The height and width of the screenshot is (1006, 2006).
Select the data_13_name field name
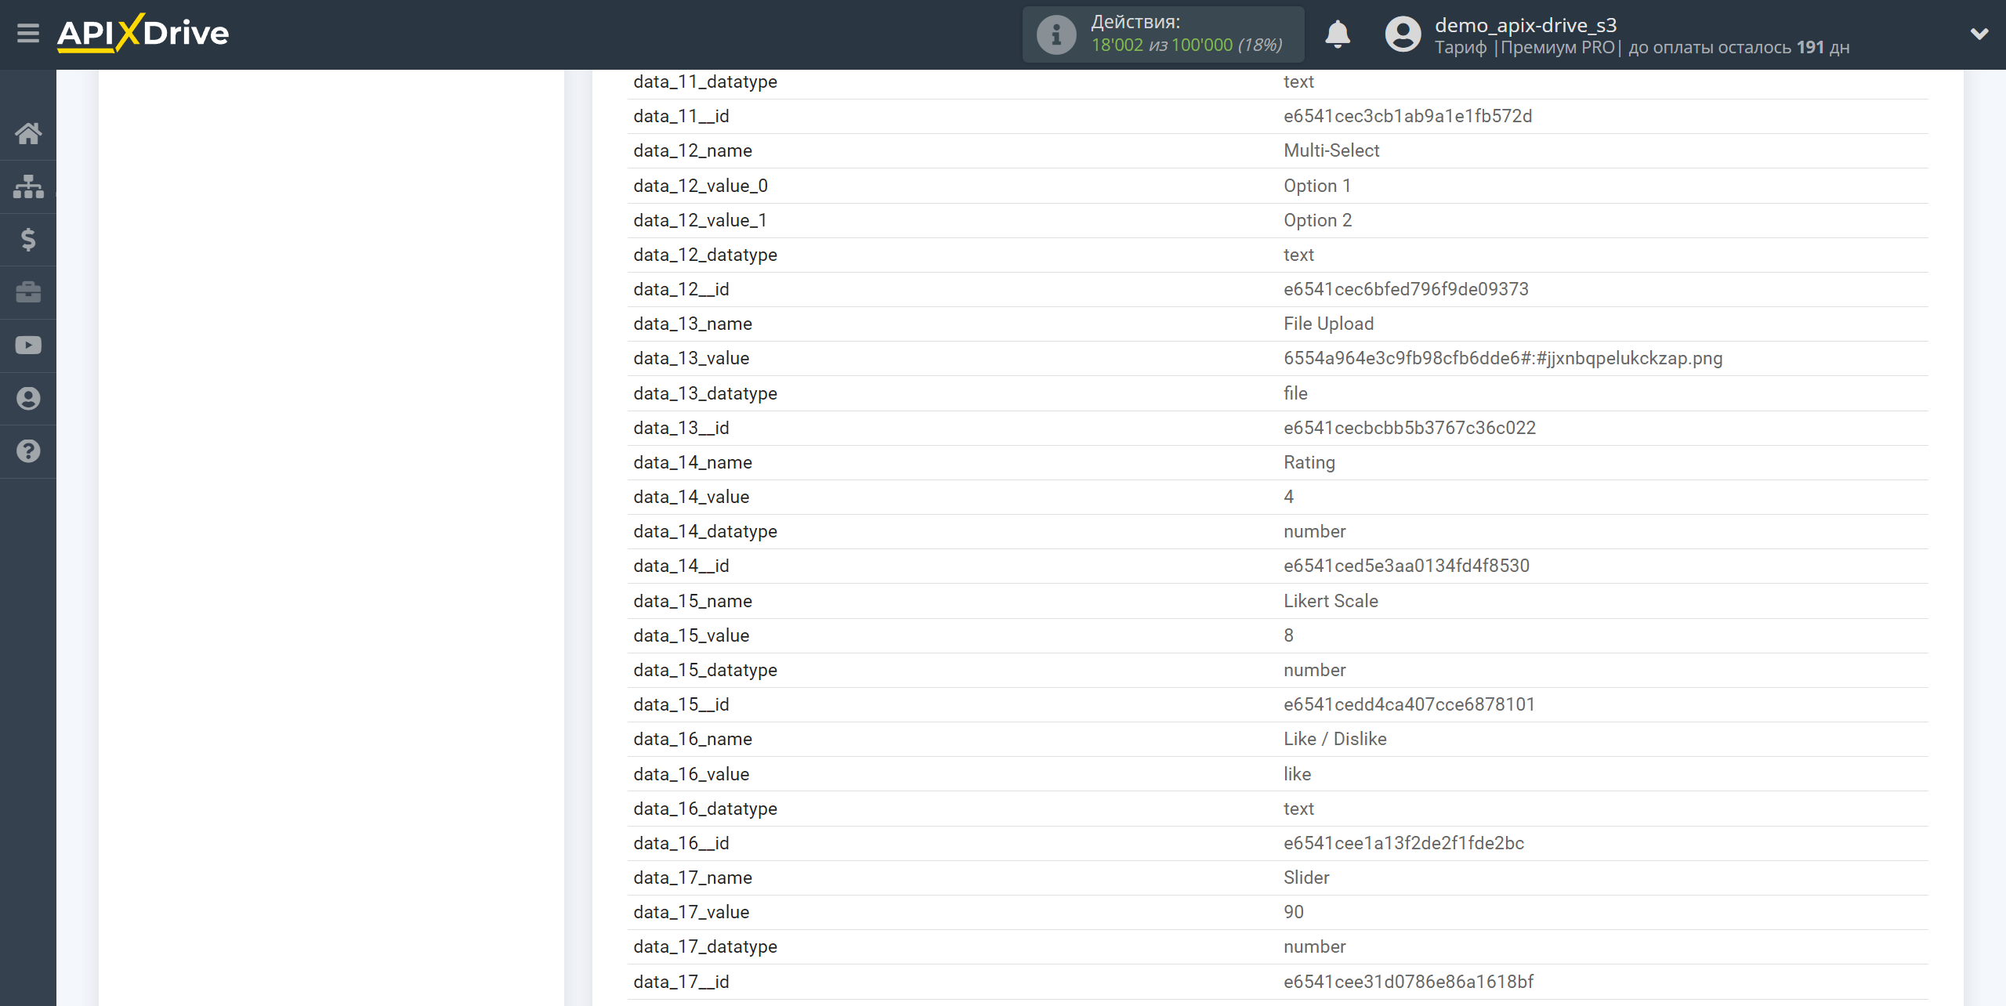coord(693,324)
